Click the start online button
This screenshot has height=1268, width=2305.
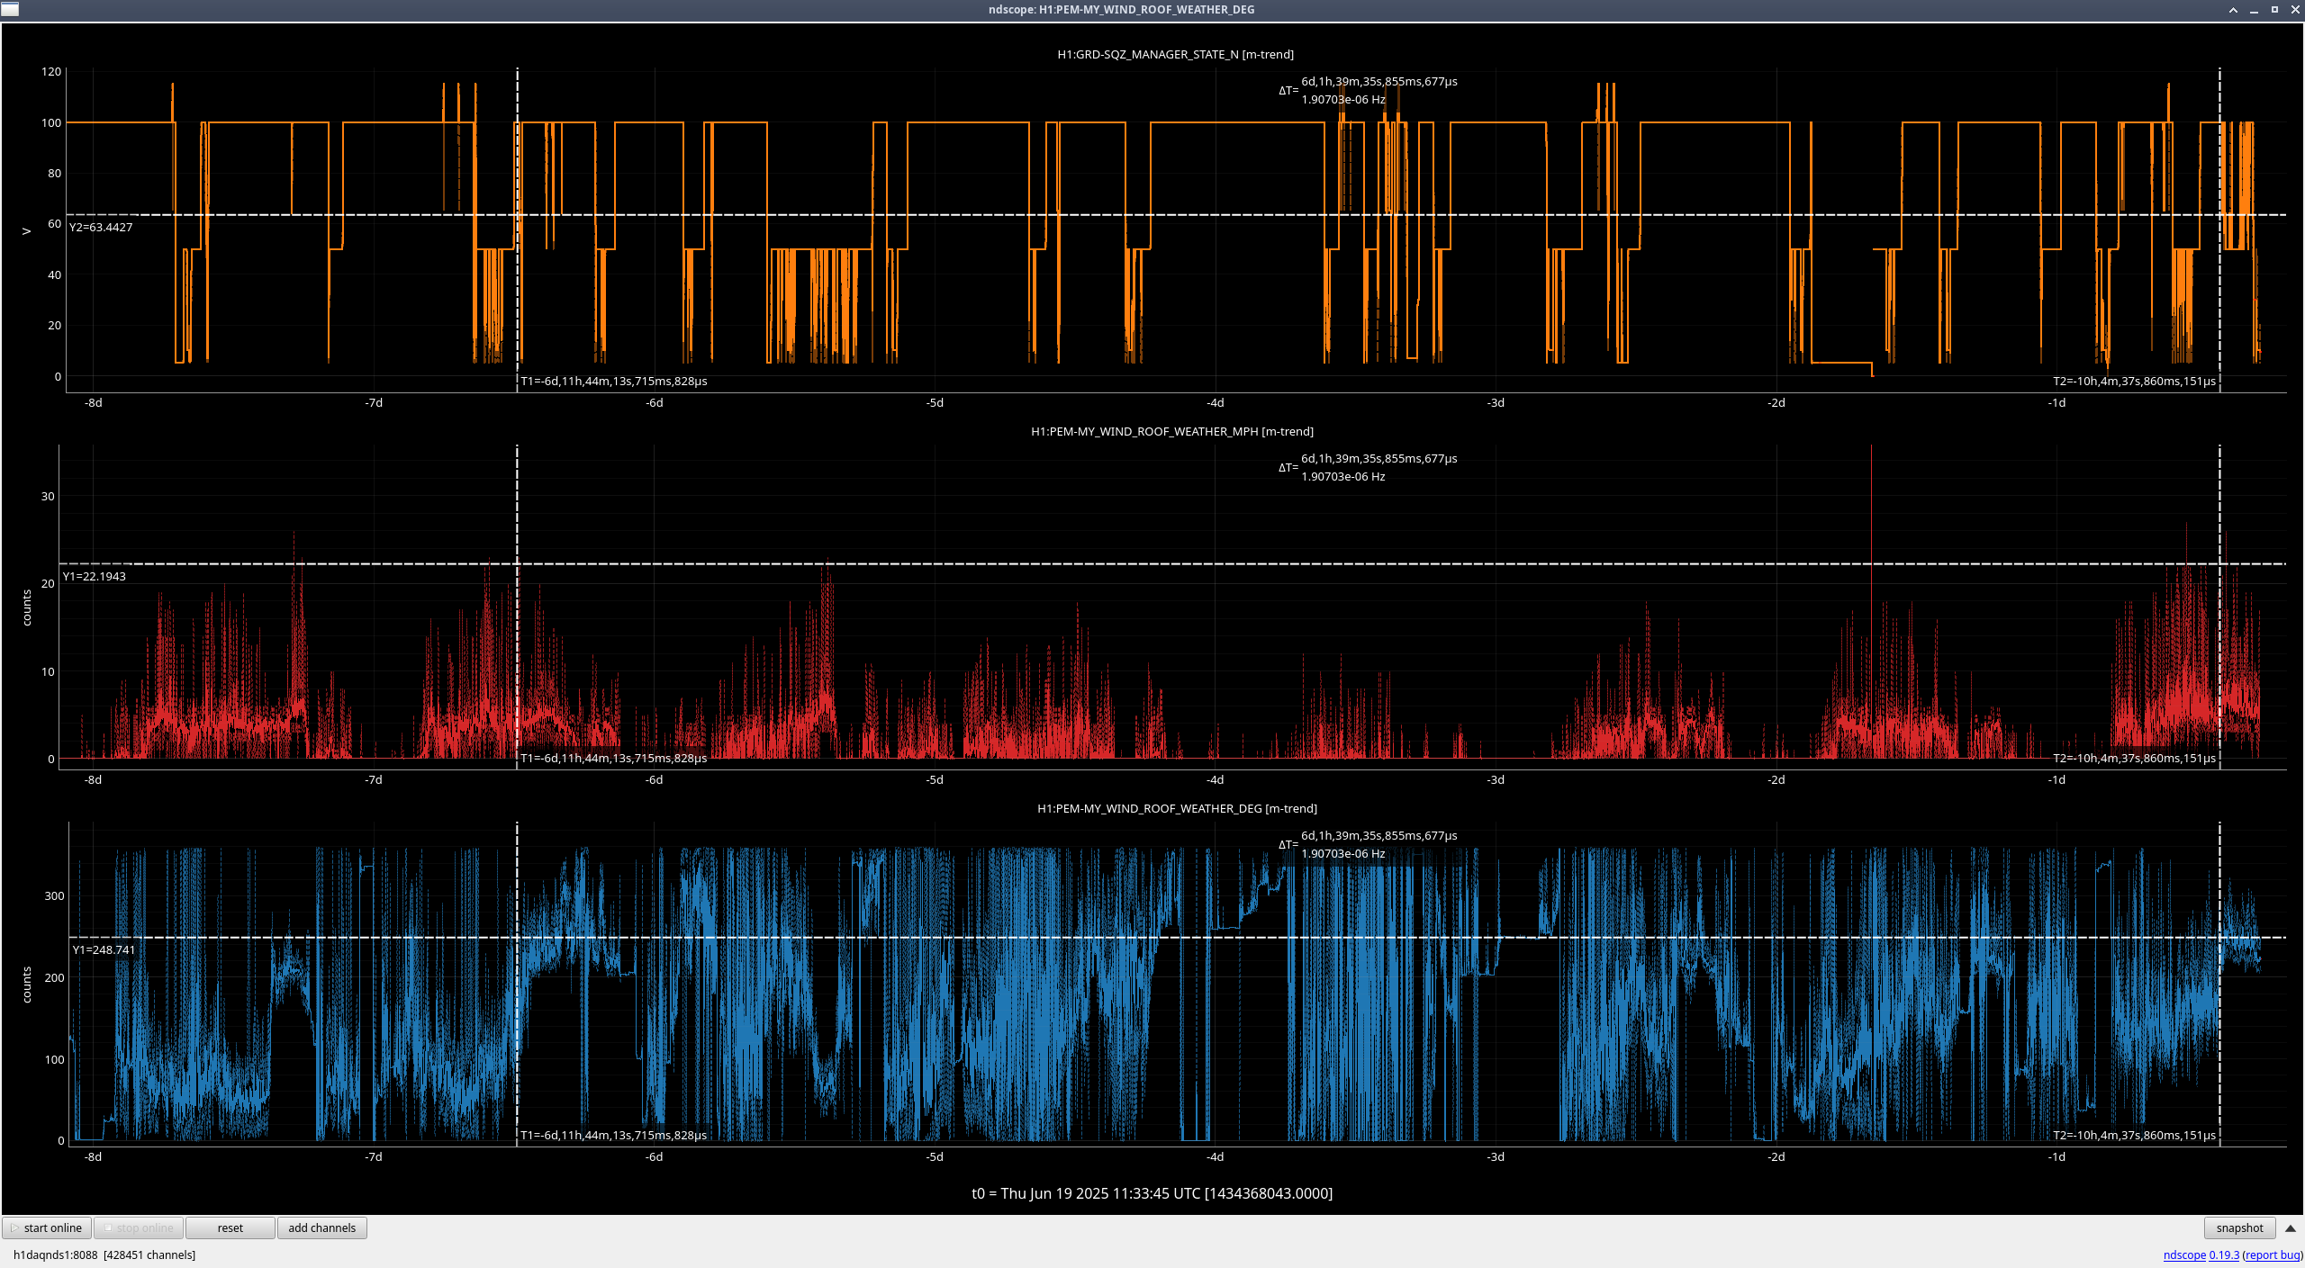pyautogui.click(x=47, y=1228)
